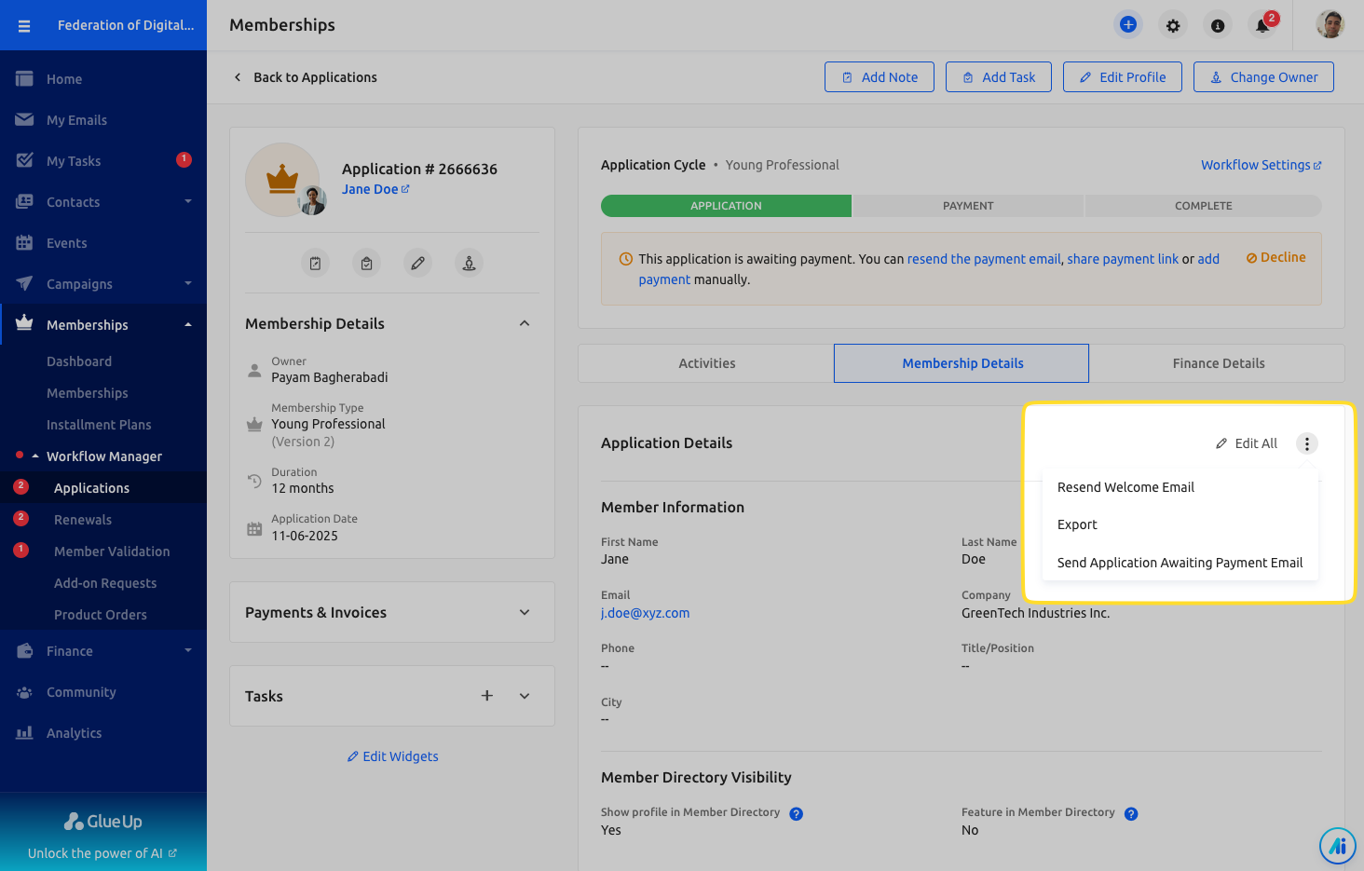The image size is (1364, 871).
Task: Click the Add Note button
Action: pyautogui.click(x=880, y=77)
